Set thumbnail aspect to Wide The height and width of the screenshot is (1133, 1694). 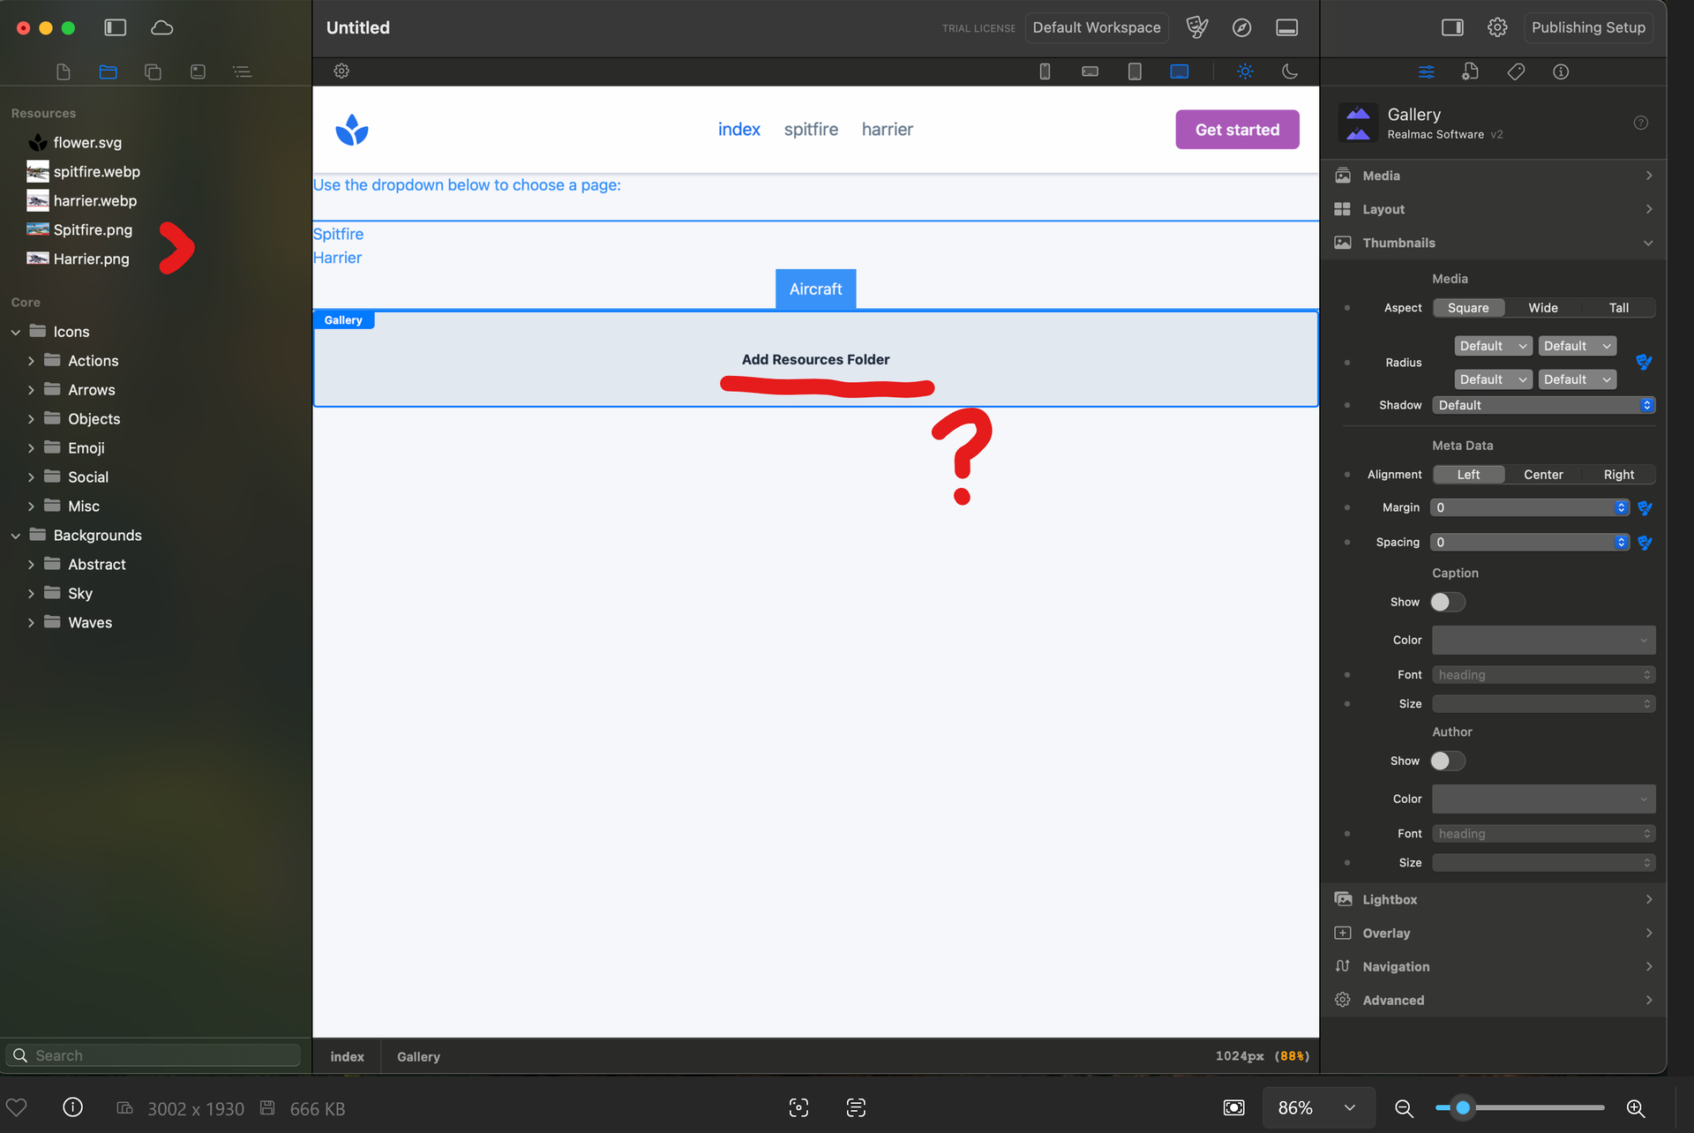[1543, 308]
